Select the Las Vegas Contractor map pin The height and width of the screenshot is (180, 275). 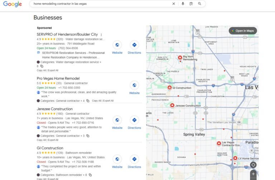pyautogui.click(x=219, y=143)
